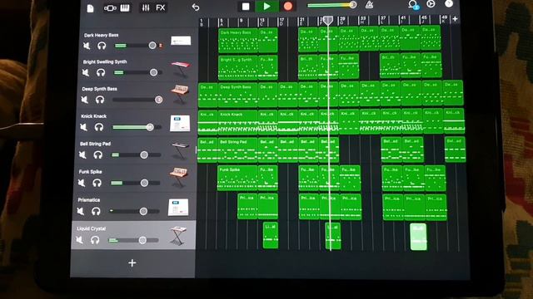
Task: Switch to the track view button
Action: [110, 8]
